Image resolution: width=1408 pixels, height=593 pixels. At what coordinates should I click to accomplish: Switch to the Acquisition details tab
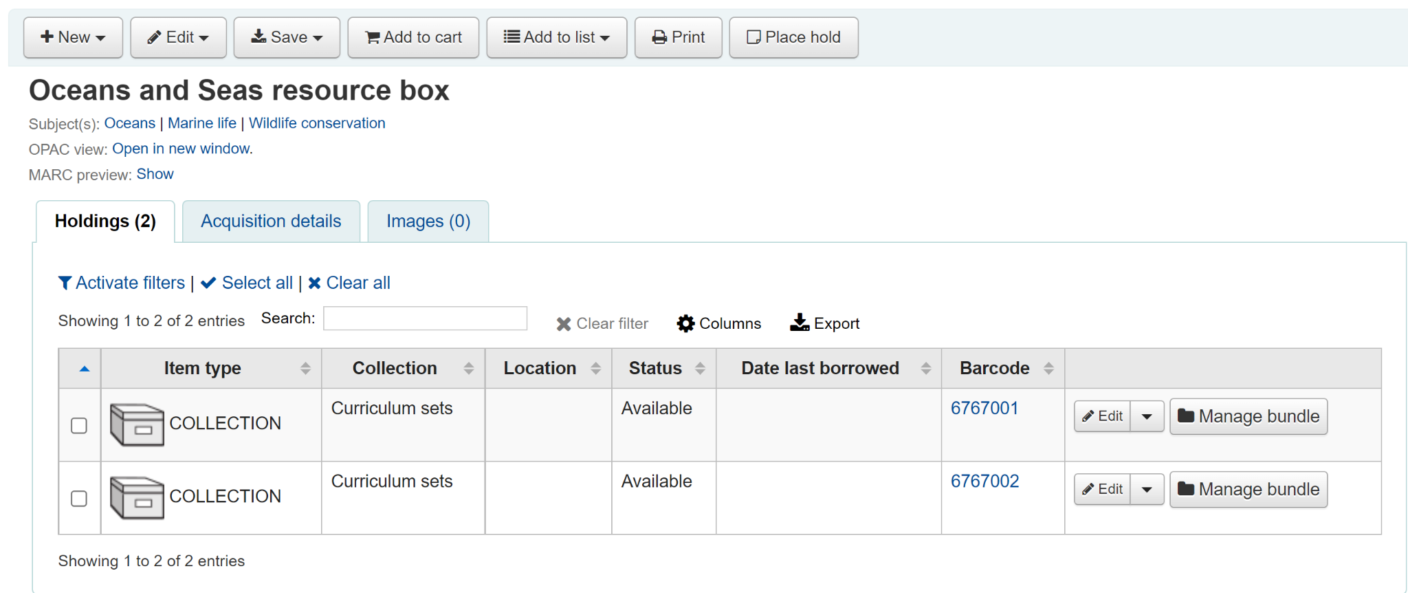[x=271, y=221]
